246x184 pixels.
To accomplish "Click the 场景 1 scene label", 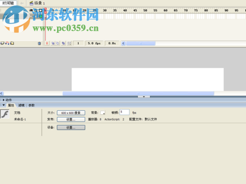I will pos(39,3).
